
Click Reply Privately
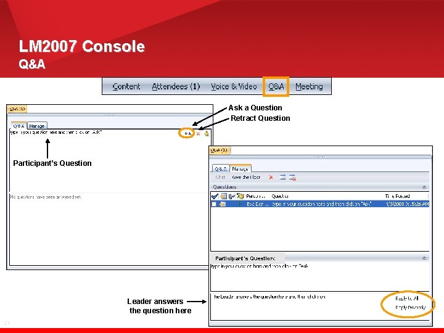[x=410, y=308]
